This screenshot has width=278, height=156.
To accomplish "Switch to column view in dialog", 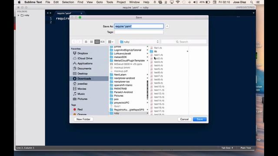I will 97,42.
